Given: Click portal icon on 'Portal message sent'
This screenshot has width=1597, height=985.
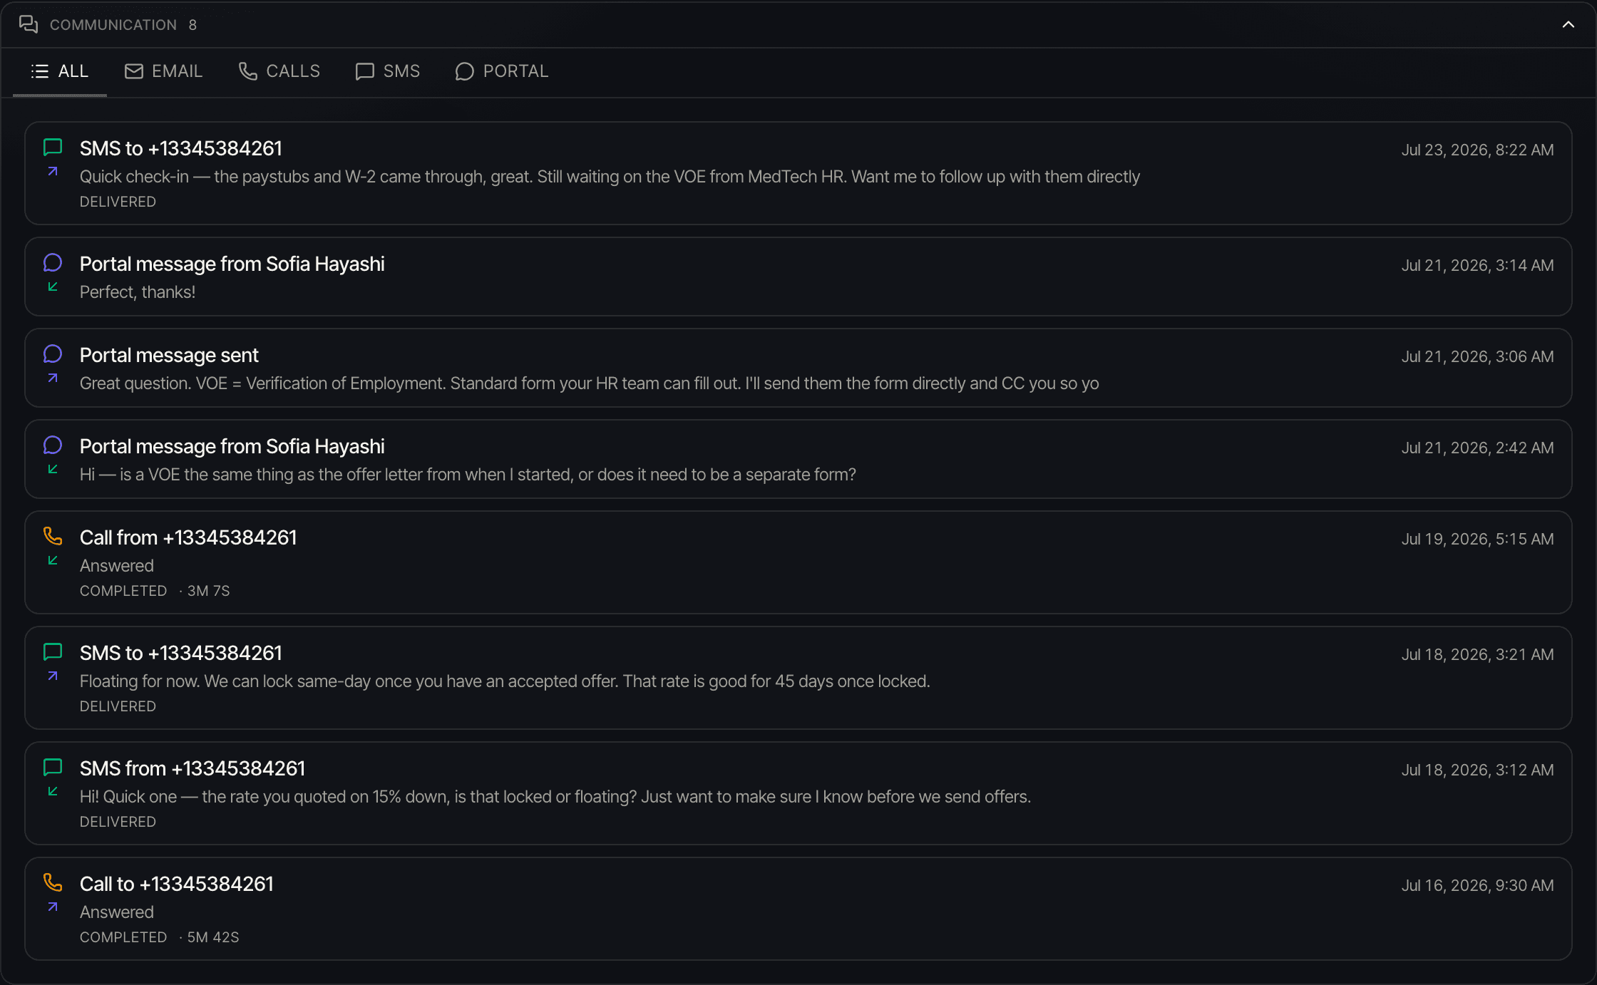Looking at the screenshot, I should click(53, 354).
